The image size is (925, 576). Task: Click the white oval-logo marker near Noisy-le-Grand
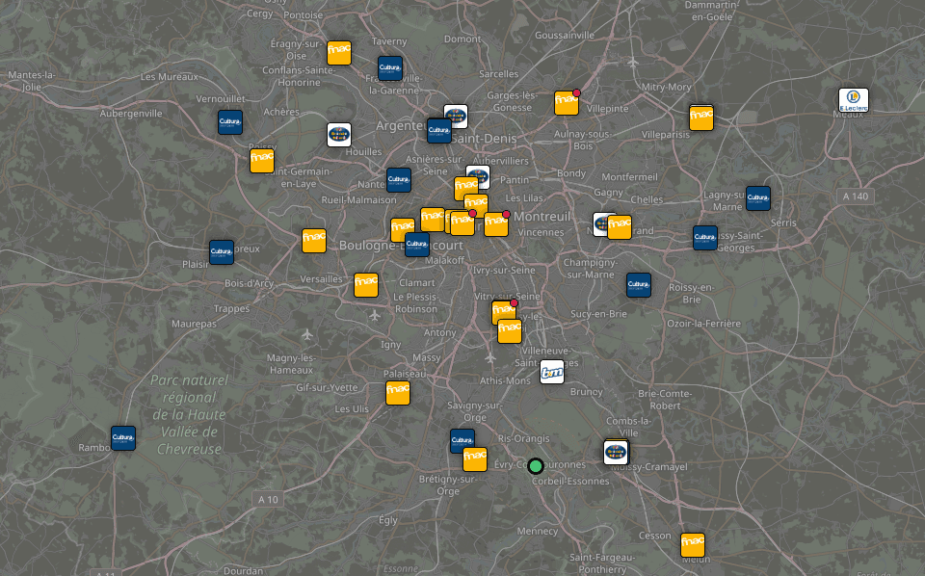600,224
